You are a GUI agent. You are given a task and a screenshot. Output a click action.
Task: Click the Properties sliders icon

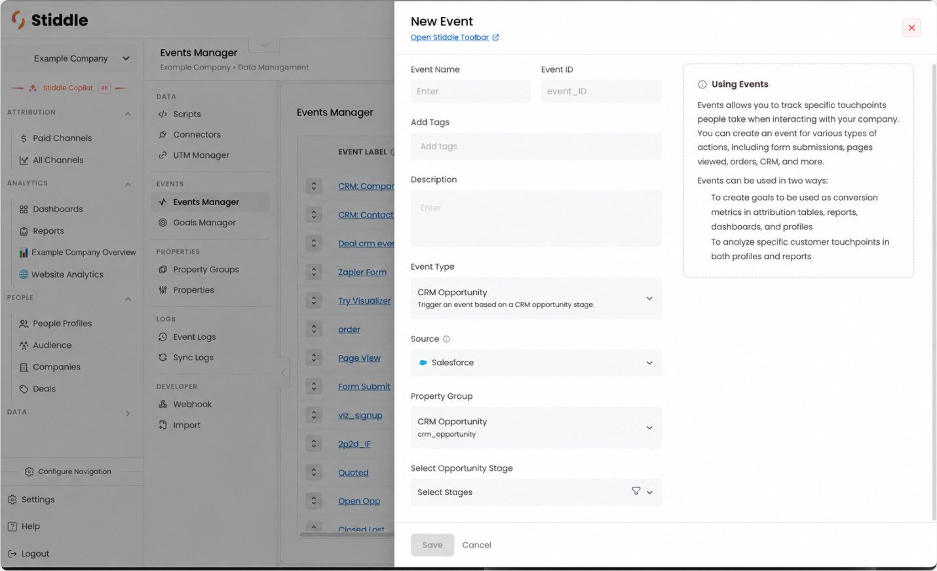tap(163, 290)
